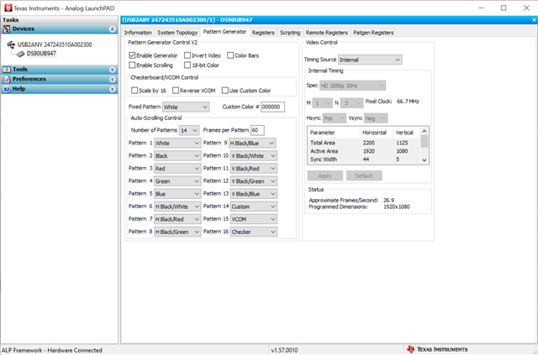Screen dimensions: 538x355
Task: Open the System Topology tab
Action: [x=177, y=33]
